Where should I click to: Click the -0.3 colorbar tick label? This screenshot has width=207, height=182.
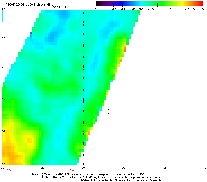140,9
